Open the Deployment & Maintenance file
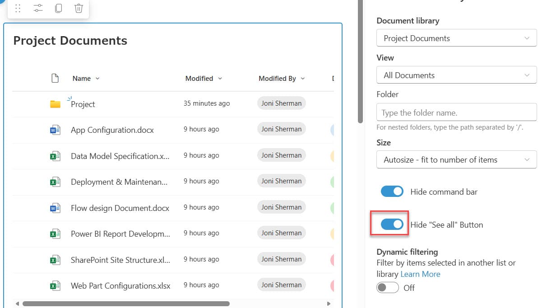This screenshot has width=547, height=308. point(119,182)
